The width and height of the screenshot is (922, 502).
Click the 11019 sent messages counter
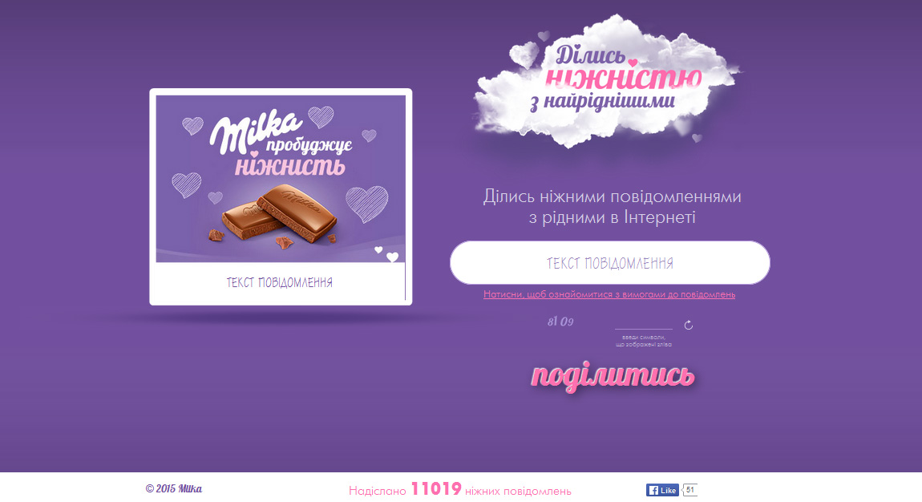435,488
